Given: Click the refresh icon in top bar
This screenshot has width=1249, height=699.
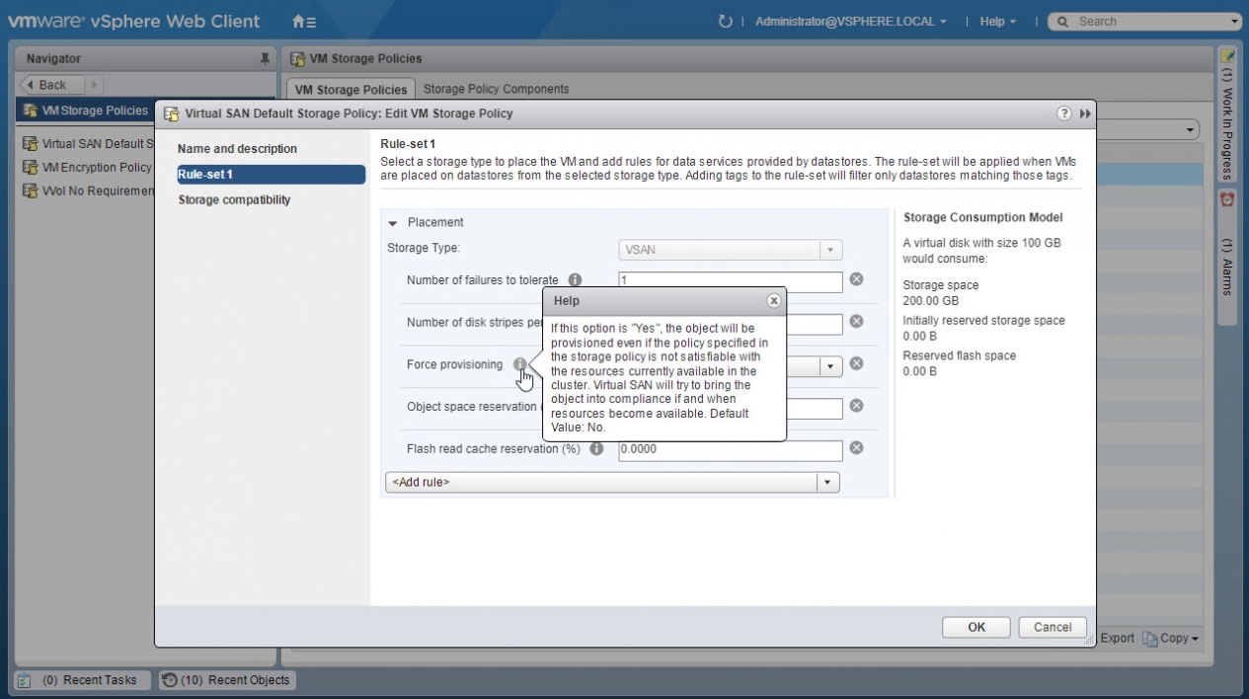Looking at the screenshot, I should tap(726, 22).
